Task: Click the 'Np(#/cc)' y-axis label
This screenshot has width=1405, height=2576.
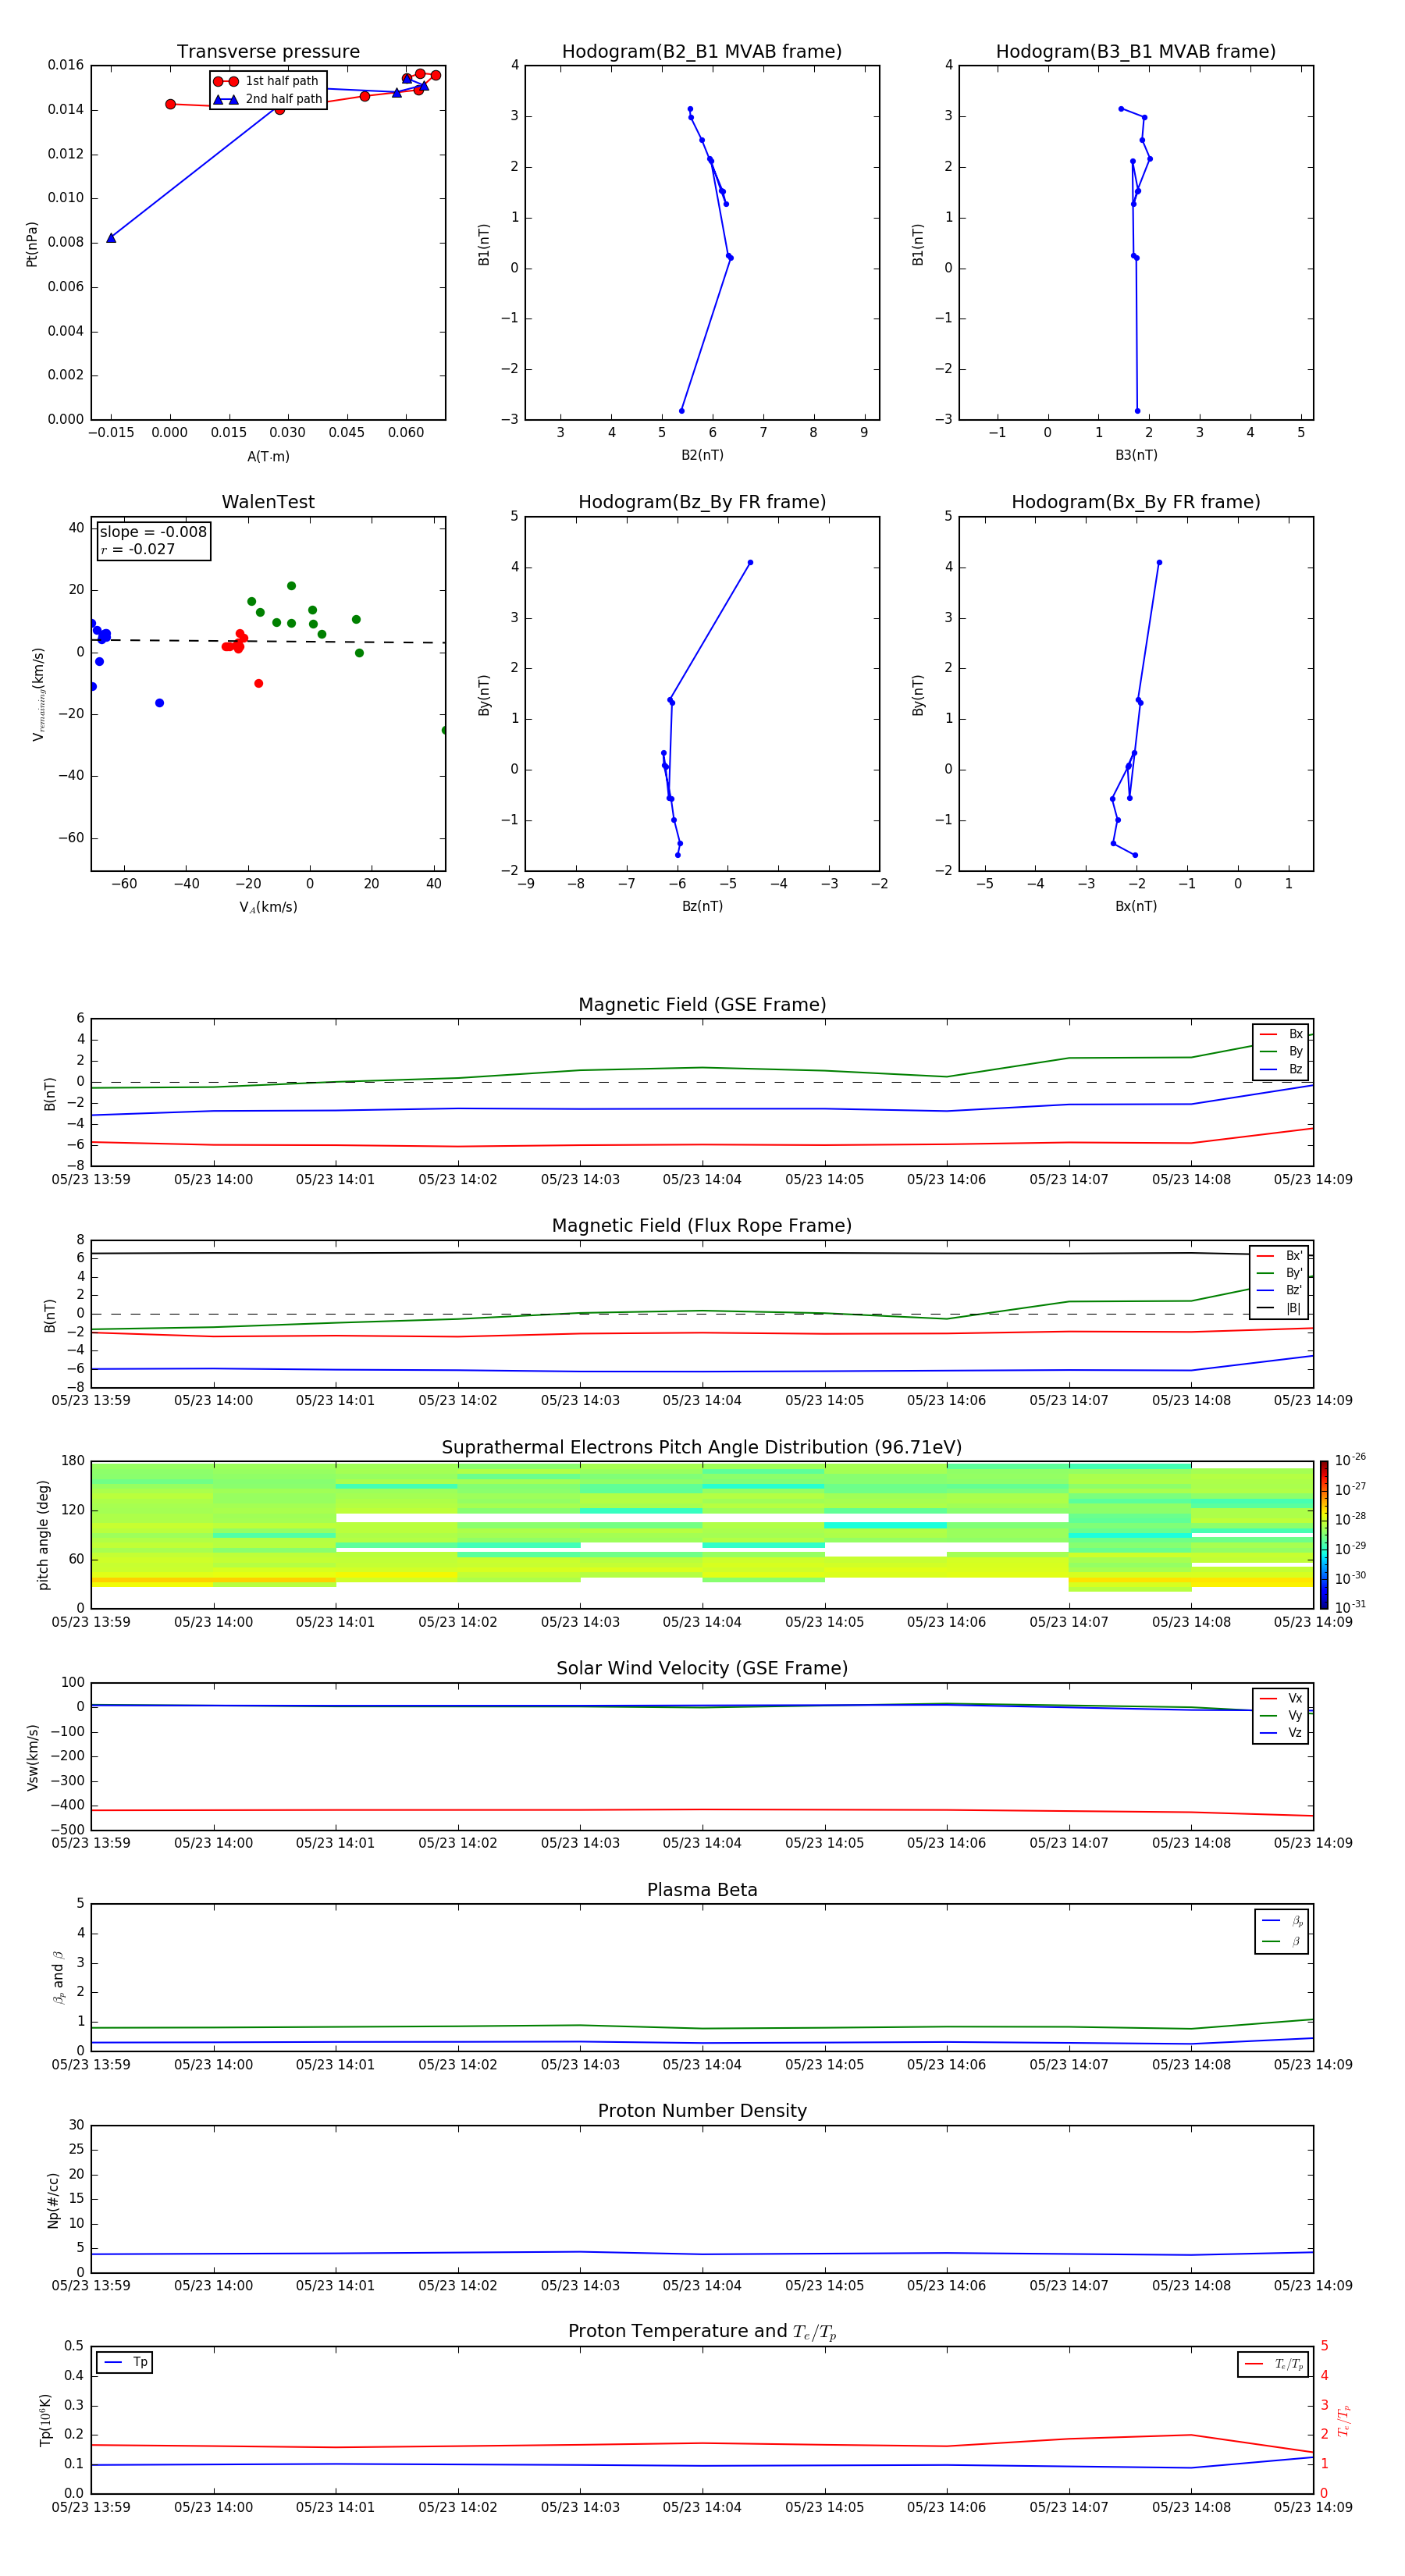Action: (53, 2200)
